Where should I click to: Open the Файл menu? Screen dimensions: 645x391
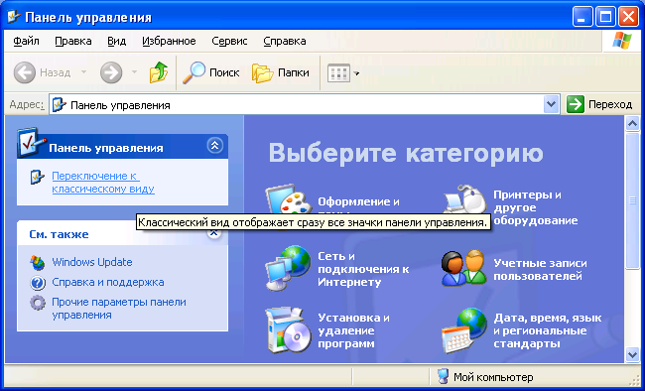pos(26,41)
